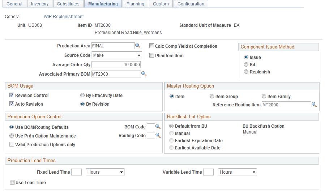Image resolution: width=329 pixels, height=195 pixels.
Task: Select Kit component issue method
Action: pyautogui.click(x=246, y=64)
